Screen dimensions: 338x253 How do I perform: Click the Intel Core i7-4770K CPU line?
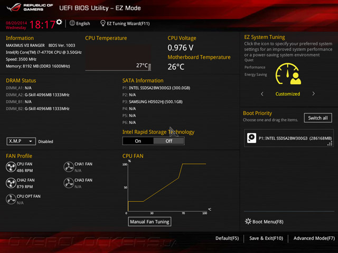pyautogui.click(x=44, y=52)
